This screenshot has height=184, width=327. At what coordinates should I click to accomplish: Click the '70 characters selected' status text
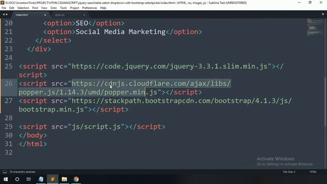(22, 172)
